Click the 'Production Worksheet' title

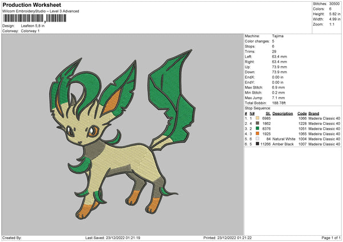coord(32,5)
